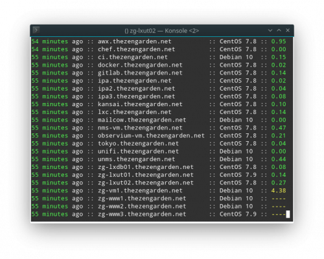The height and width of the screenshot is (259, 324).
Task: Click 'CentOS 7.8' on tokyo row
Action: (x=238, y=144)
